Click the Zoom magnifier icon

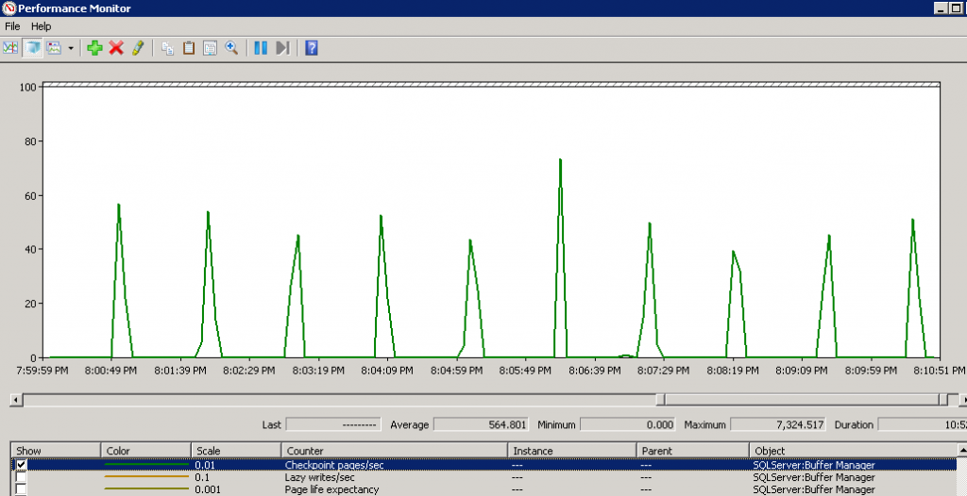tap(230, 48)
